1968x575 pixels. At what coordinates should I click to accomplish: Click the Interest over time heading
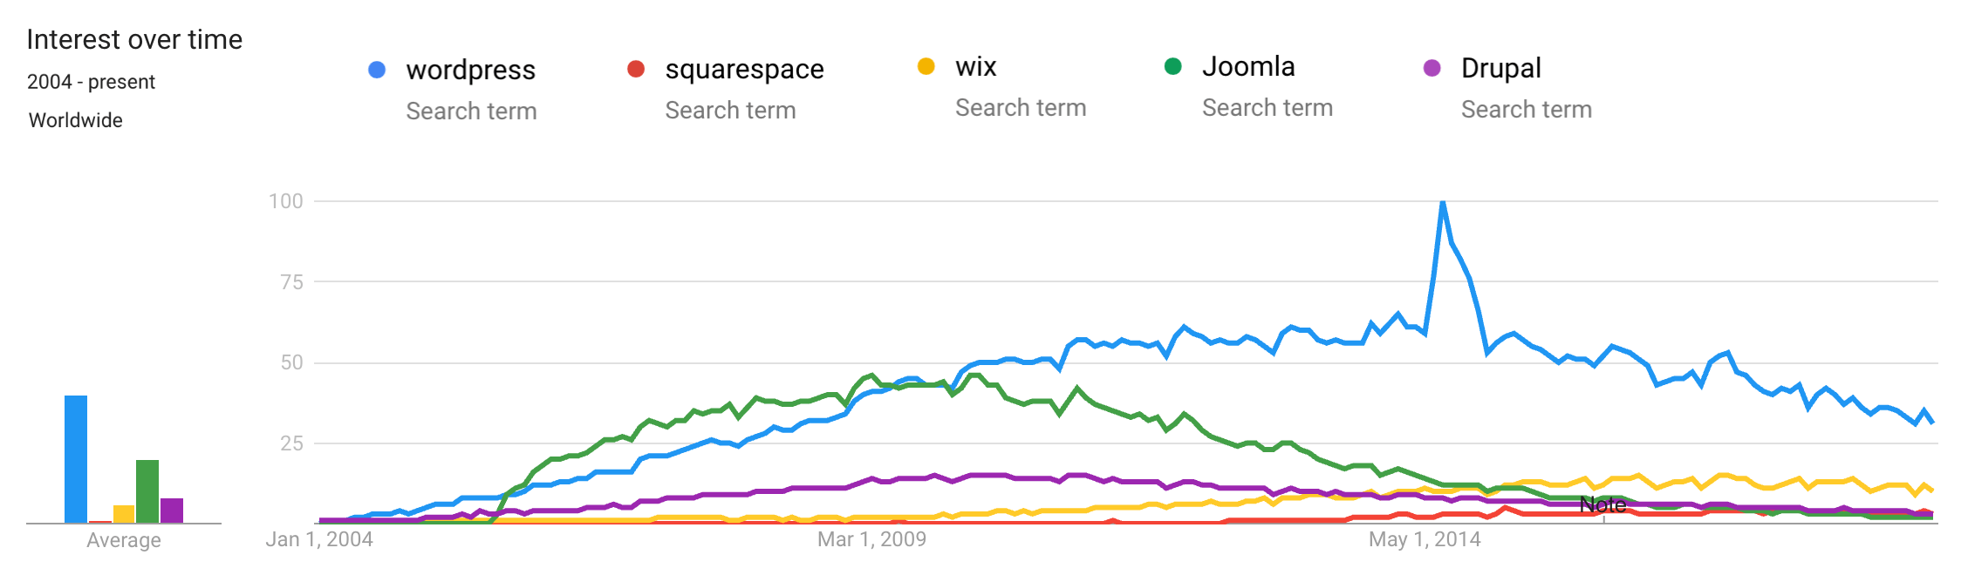(x=134, y=39)
